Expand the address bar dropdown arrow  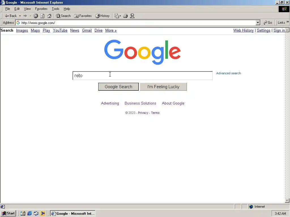(x=258, y=23)
